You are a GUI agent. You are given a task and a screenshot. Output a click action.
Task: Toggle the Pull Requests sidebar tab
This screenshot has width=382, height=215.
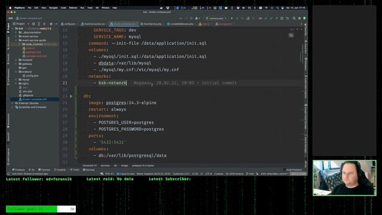coord(8,77)
